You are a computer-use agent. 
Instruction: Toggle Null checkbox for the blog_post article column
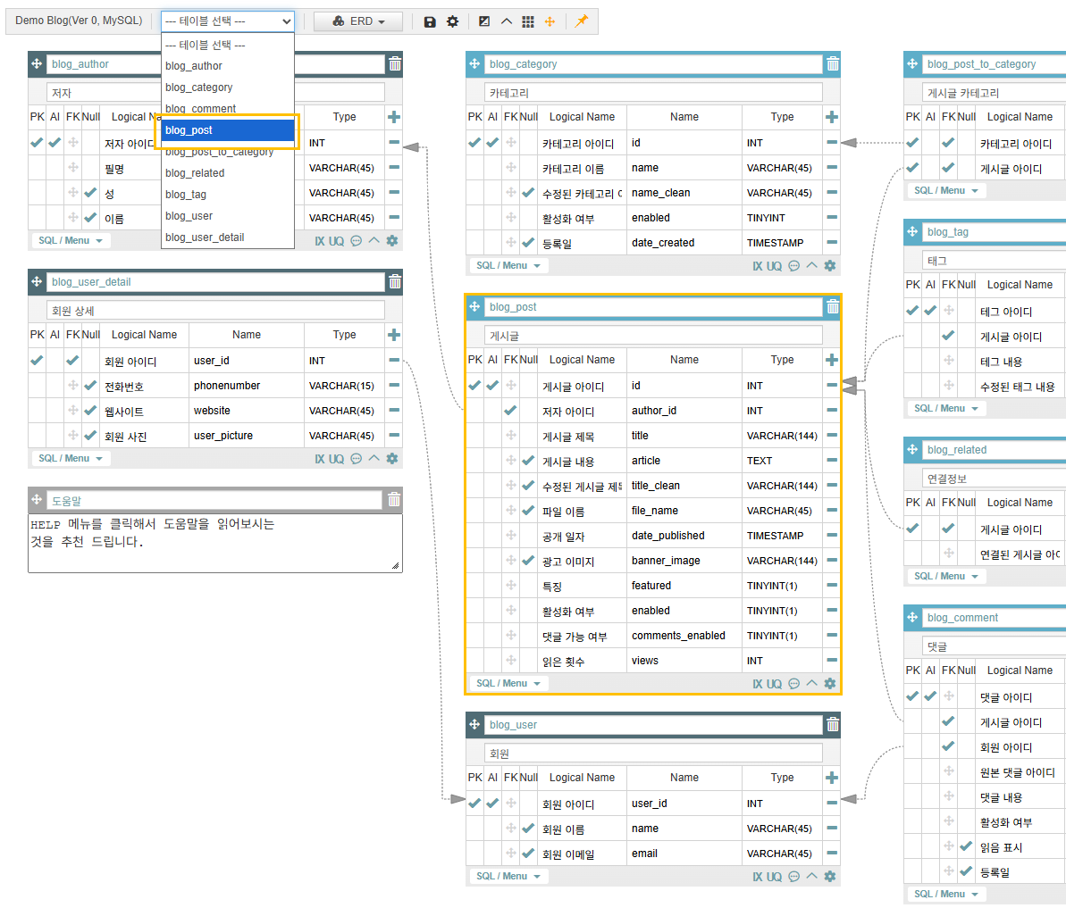point(528,461)
